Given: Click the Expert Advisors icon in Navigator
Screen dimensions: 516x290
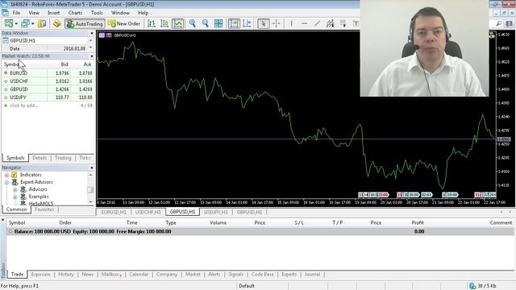Looking at the screenshot, I should coord(15,182).
